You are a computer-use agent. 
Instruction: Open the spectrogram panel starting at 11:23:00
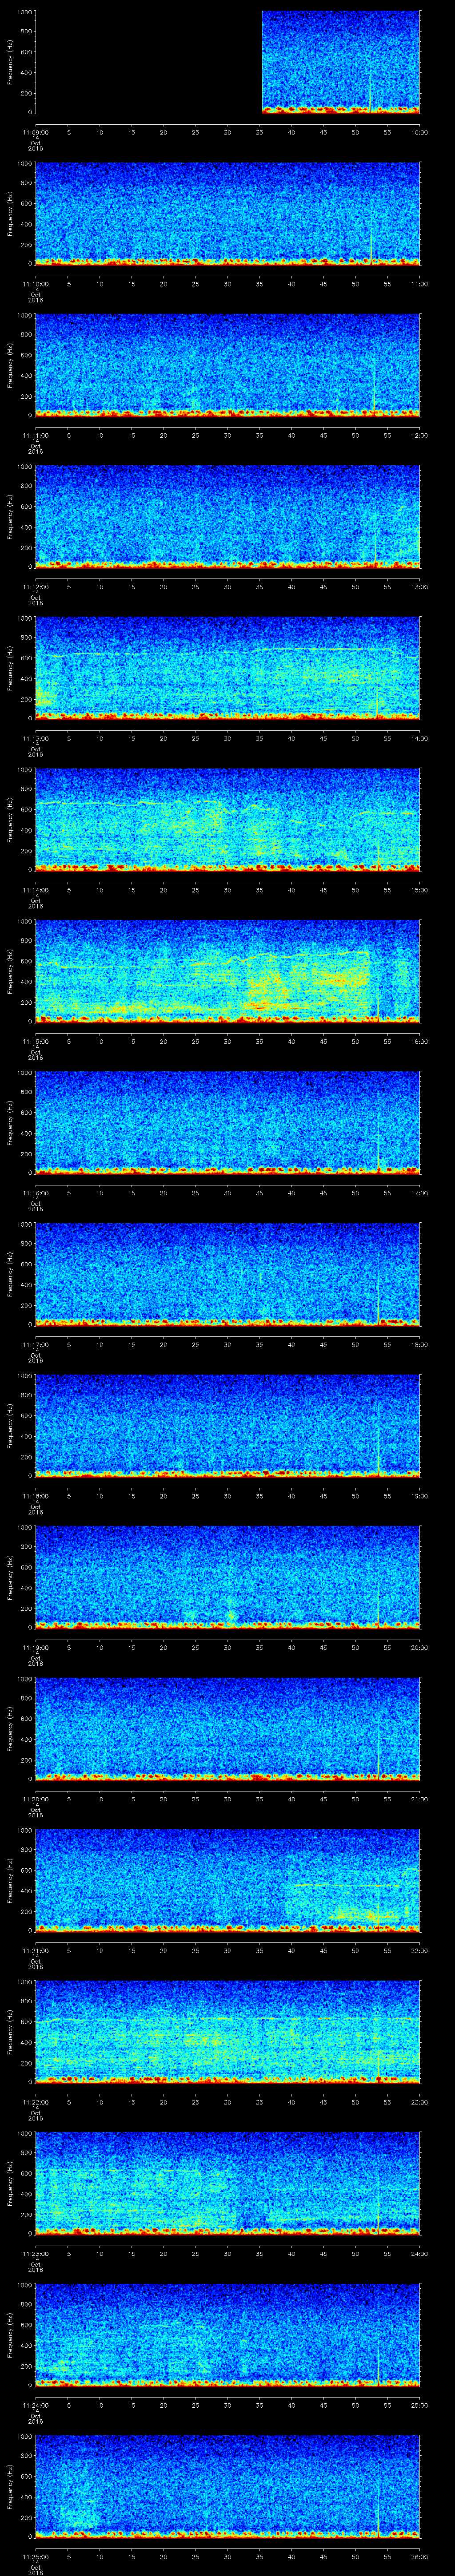(227, 2183)
